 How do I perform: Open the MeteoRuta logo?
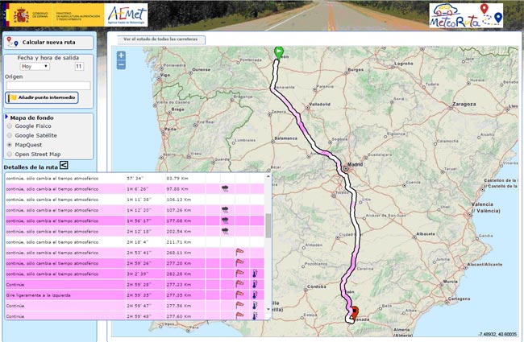pos(466,15)
